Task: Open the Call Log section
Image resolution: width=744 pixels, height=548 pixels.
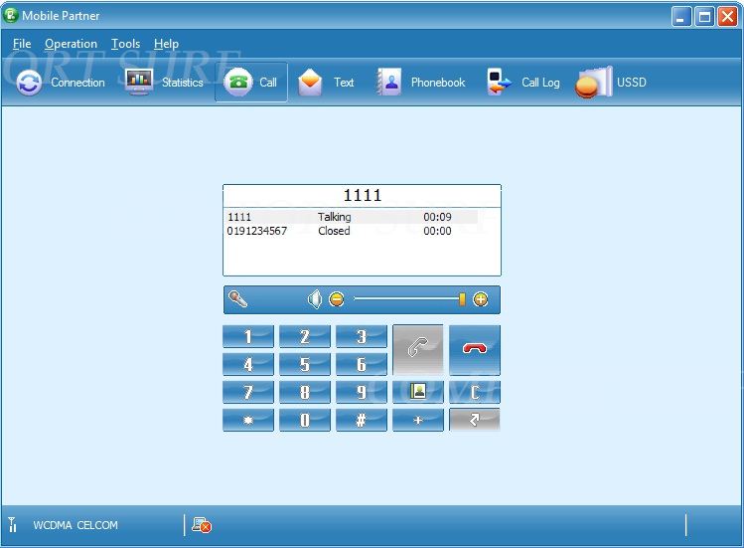Action: [x=524, y=83]
